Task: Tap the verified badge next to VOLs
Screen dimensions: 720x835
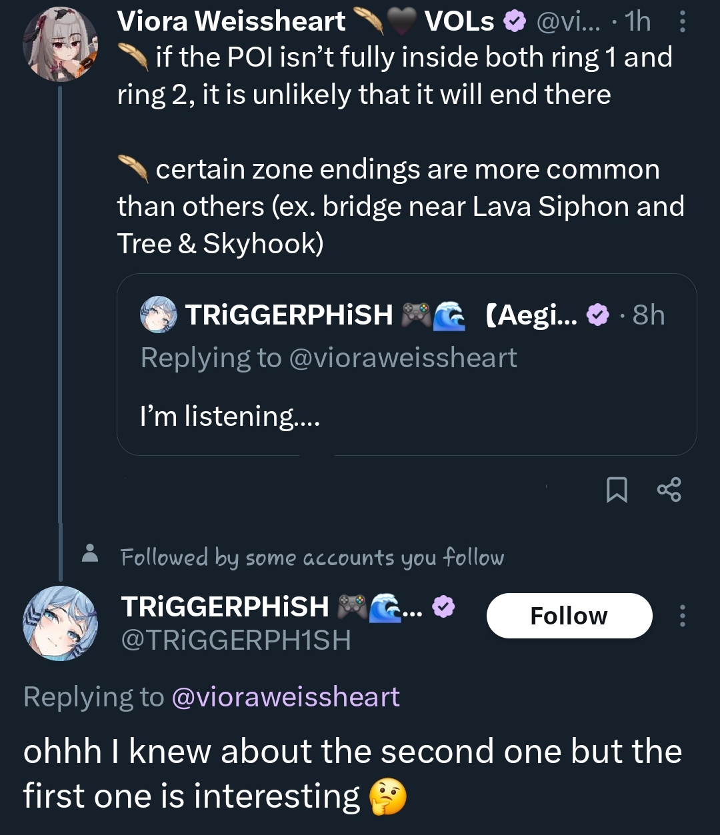Action: 514,22
